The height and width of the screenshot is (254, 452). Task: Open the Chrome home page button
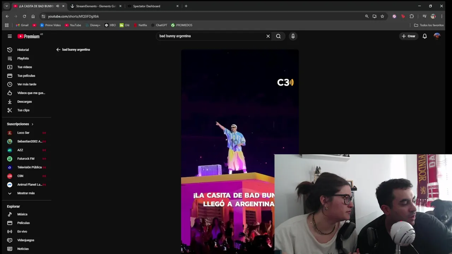(33, 16)
